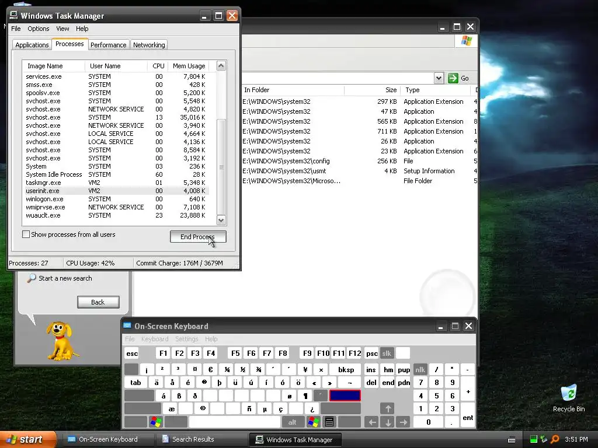598x448 pixels.
Task: Click the process list scrollbar down arrow
Action: click(x=221, y=220)
